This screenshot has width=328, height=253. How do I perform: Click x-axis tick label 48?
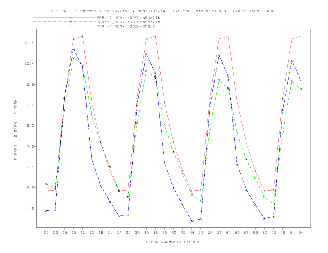(x=192, y=232)
